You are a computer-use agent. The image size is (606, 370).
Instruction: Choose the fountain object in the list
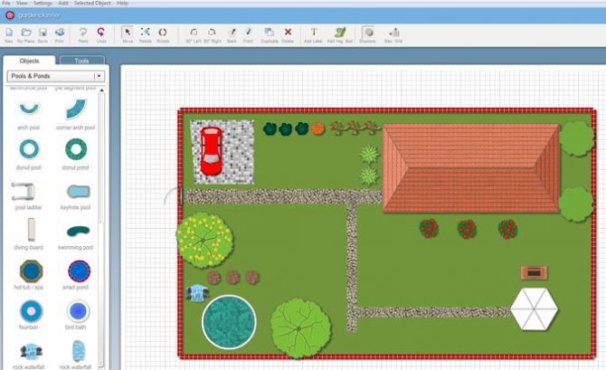pos(29,311)
